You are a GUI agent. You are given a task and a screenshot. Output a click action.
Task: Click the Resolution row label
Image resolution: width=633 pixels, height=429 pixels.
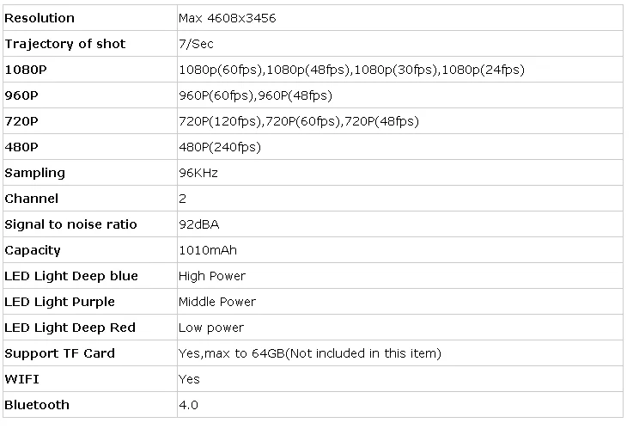click(x=40, y=18)
